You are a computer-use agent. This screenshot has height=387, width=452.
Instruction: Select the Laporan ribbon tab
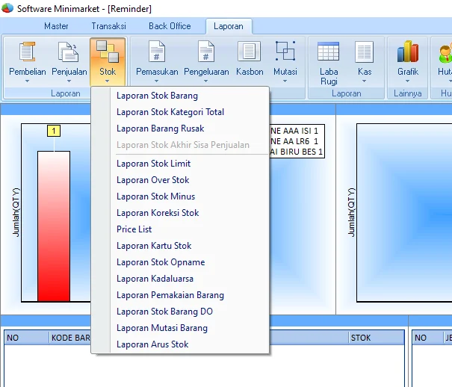(229, 26)
